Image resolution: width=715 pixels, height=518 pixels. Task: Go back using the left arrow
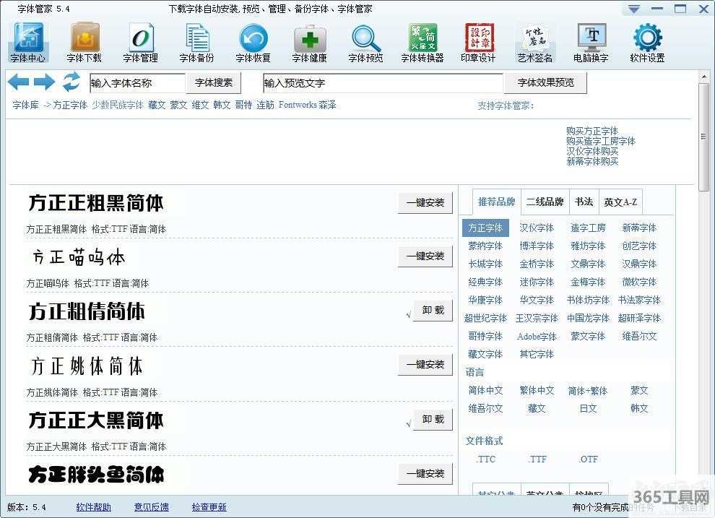pyautogui.click(x=18, y=82)
